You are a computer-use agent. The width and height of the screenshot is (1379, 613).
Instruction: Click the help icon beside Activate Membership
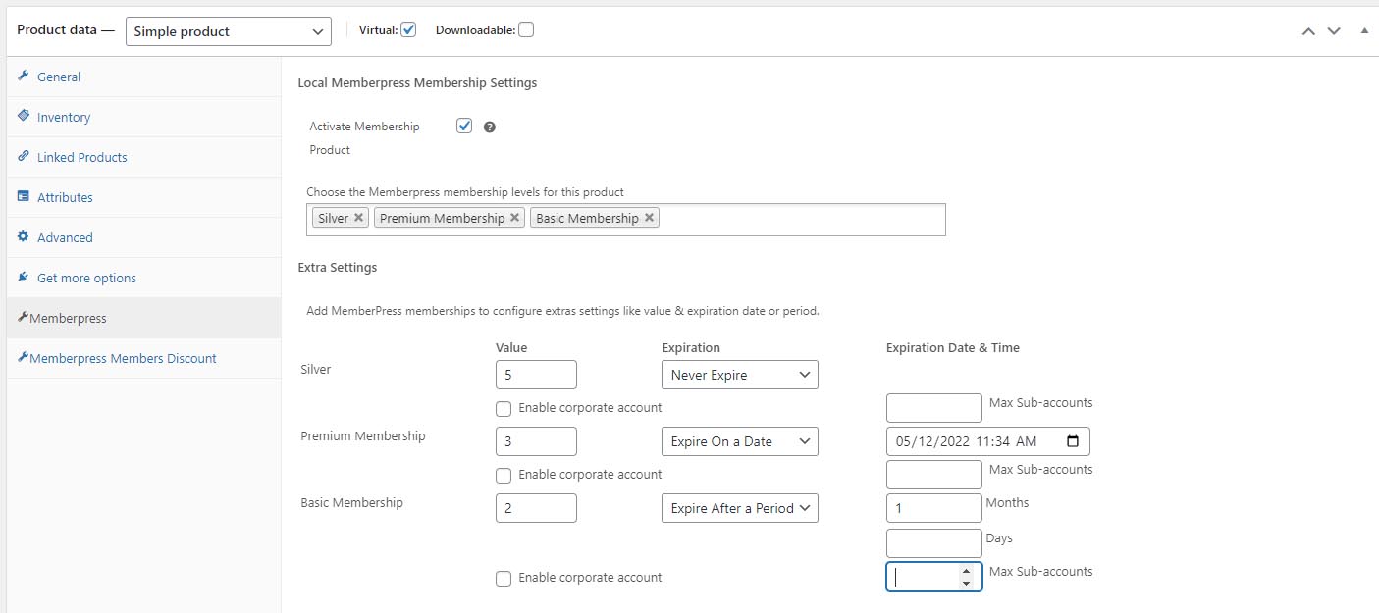click(490, 128)
